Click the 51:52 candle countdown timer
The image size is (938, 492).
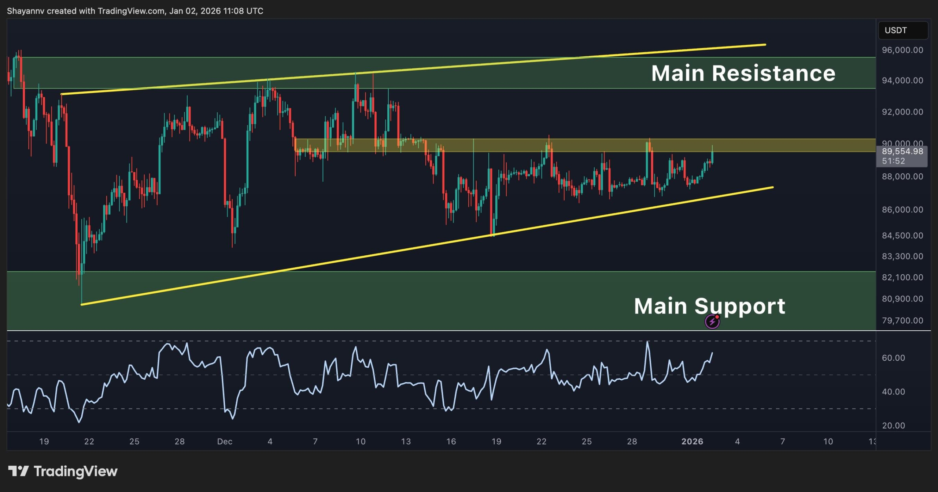pos(893,161)
